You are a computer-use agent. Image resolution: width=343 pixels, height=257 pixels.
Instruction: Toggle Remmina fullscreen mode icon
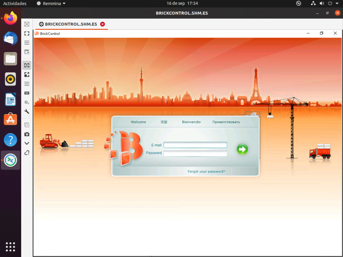(x=27, y=33)
